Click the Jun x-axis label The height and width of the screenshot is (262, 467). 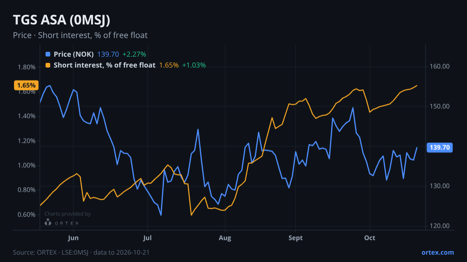point(74,238)
